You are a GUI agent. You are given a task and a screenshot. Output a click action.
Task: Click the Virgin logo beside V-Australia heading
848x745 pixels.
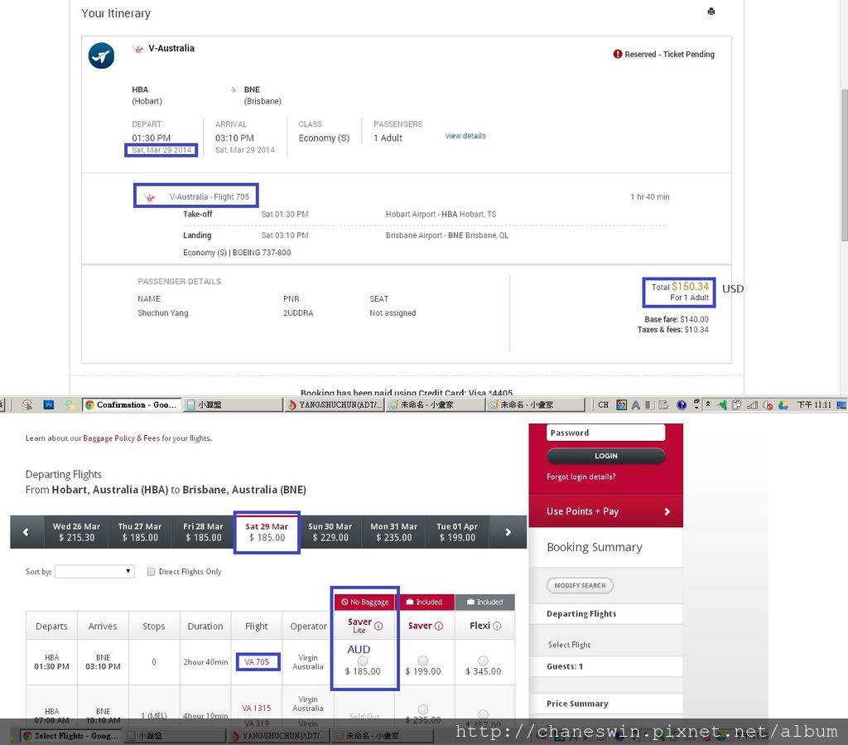click(138, 49)
